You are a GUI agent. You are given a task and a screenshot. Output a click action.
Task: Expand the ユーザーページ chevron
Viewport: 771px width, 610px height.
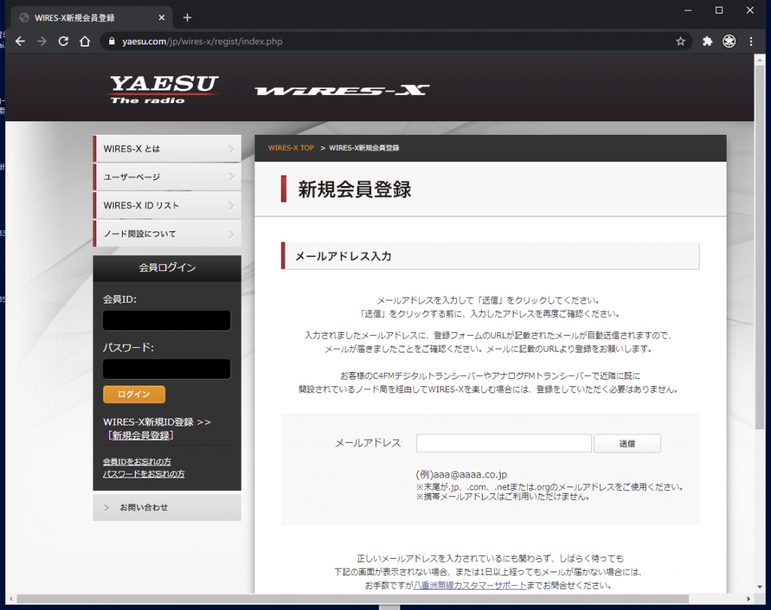coord(232,177)
